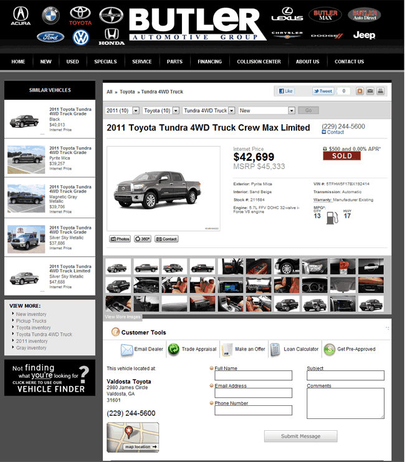405x462 pixels.
Task: Click the Go button in filter bar
Action: point(308,110)
